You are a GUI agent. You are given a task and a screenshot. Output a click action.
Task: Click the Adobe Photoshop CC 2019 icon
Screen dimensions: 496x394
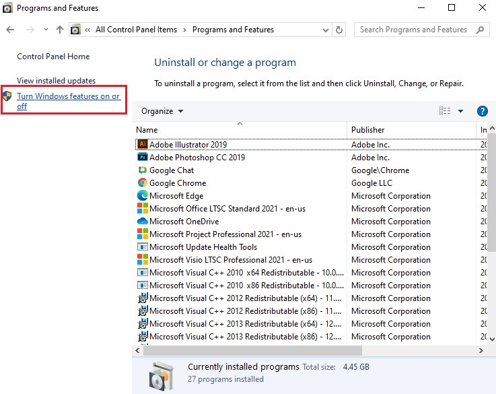click(x=143, y=158)
